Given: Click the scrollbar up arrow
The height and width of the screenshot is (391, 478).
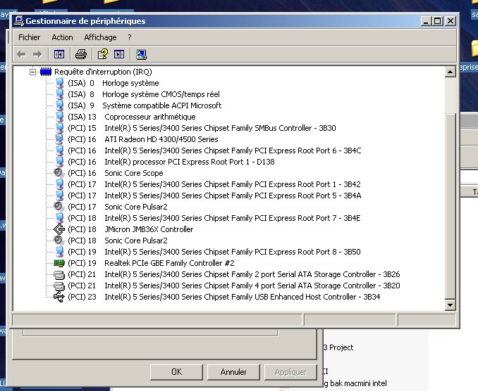Looking at the screenshot, I should 451,72.
